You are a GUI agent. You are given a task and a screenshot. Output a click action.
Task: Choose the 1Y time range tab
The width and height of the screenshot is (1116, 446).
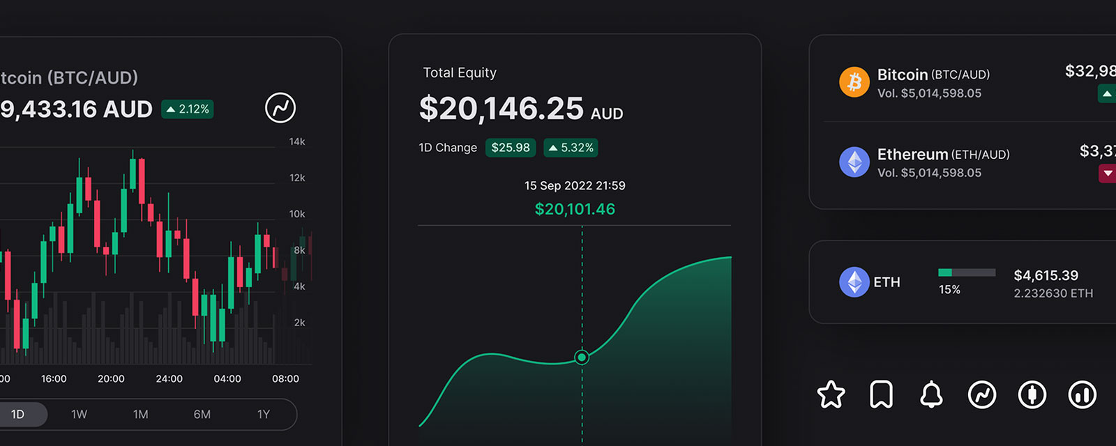point(264,414)
